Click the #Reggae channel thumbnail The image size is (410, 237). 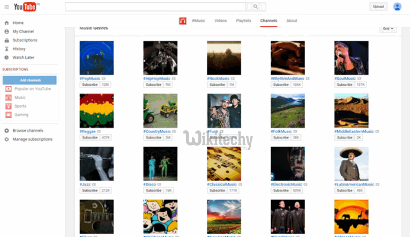click(96, 110)
